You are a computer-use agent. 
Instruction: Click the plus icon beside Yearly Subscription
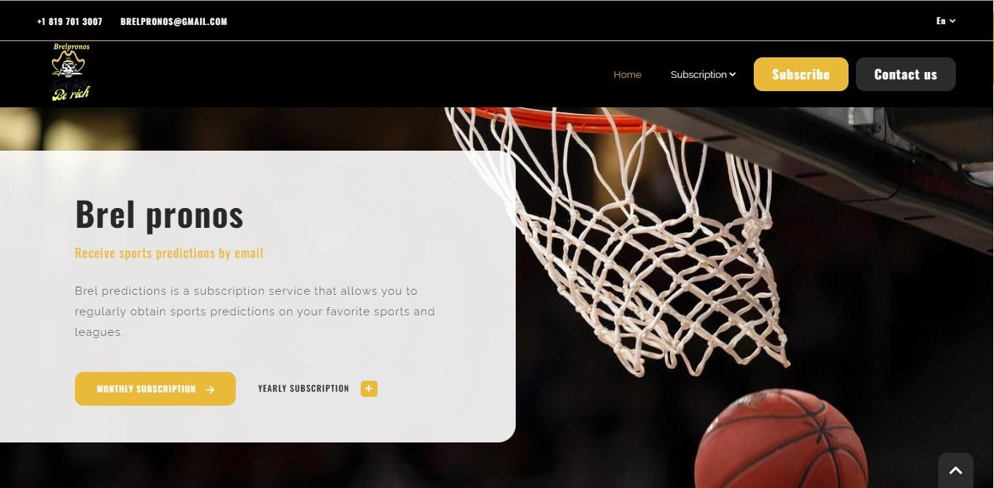click(x=369, y=389)
